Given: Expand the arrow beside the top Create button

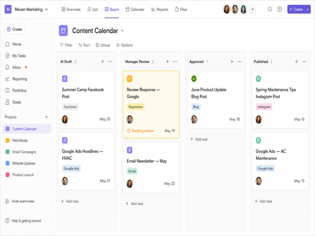Looking at the screenshot, I should tap(308, 9).
